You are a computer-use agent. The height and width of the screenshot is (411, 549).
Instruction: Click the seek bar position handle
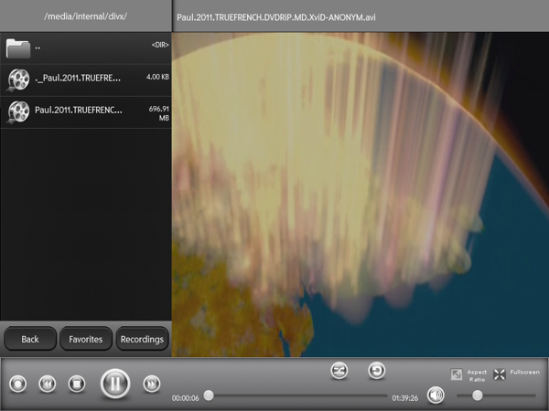209,395
